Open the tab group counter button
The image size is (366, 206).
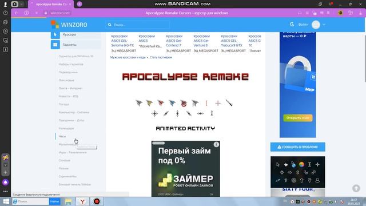[14, 4]
